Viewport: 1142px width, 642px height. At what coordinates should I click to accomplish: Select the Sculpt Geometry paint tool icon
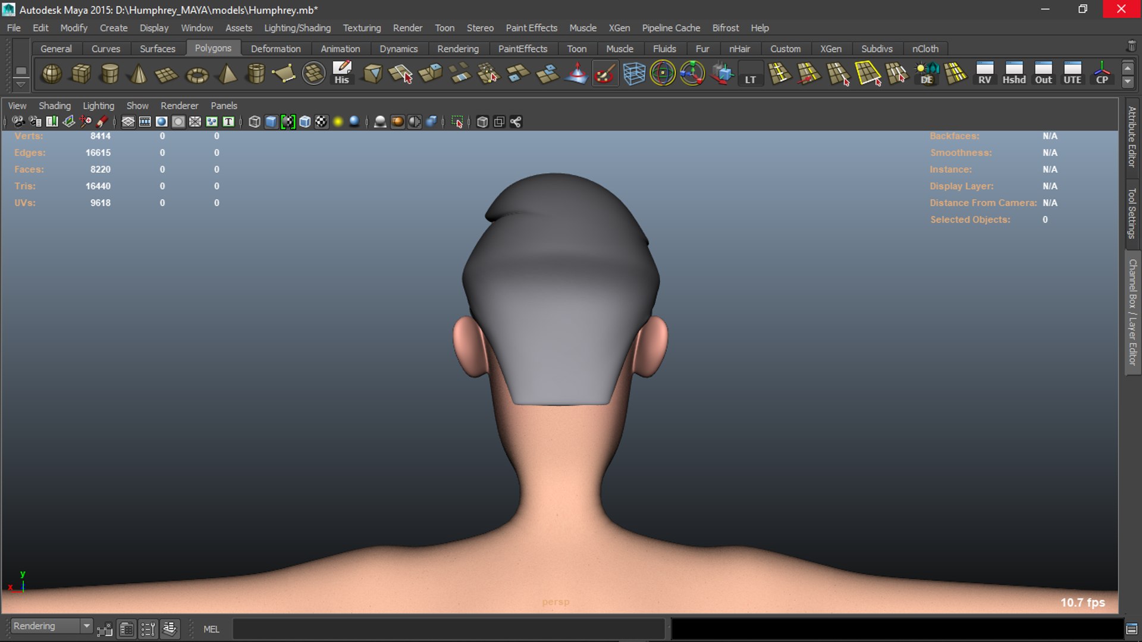point(605,74)
